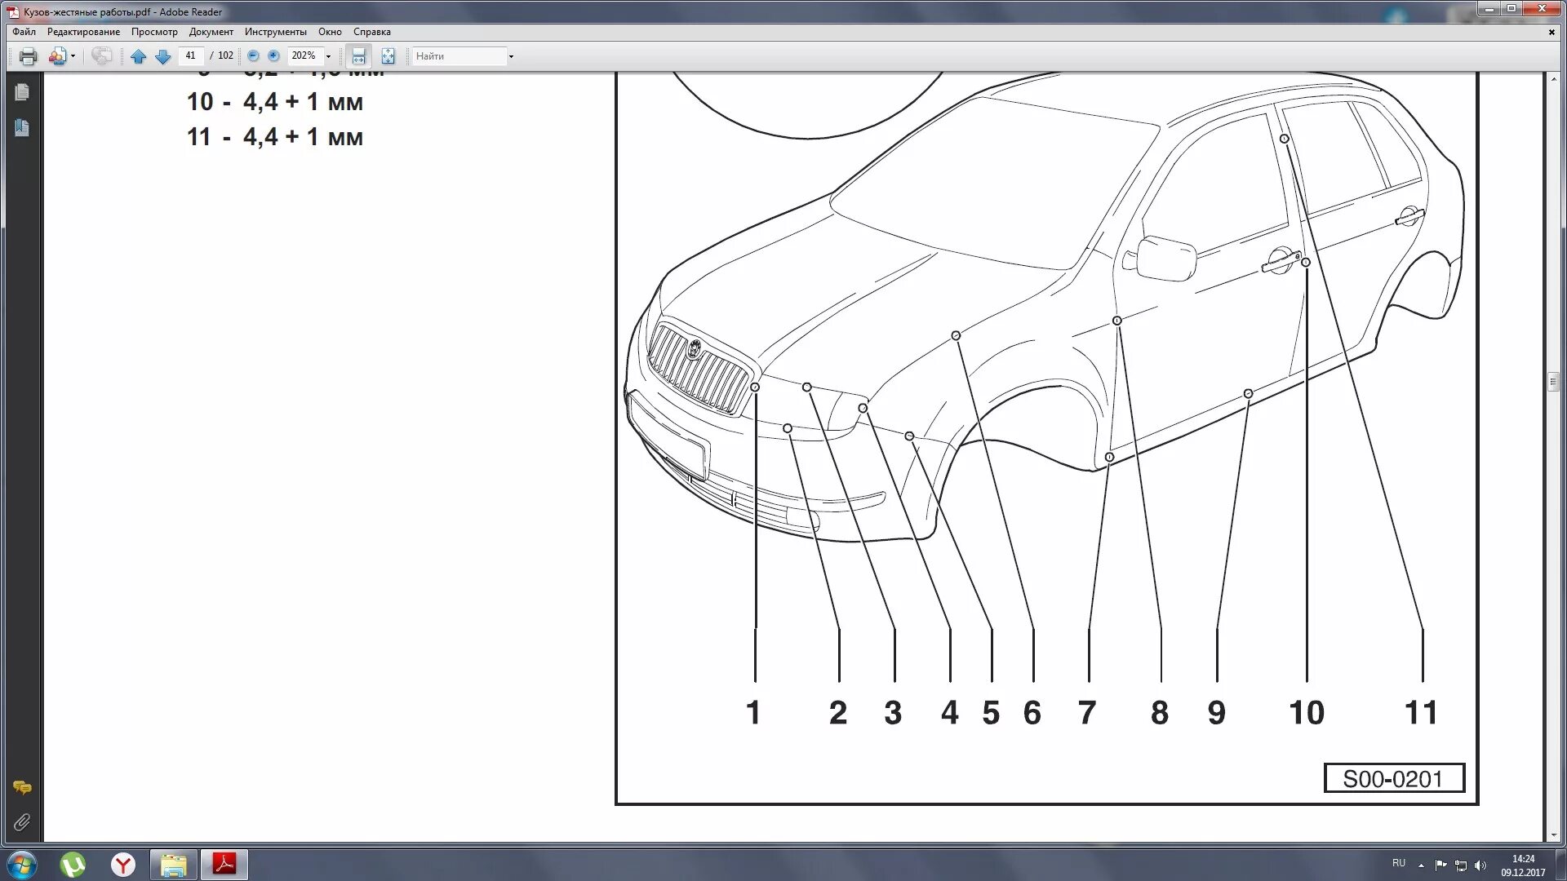Go to previous page with up arrow
1567x881 pixels.
138,56
